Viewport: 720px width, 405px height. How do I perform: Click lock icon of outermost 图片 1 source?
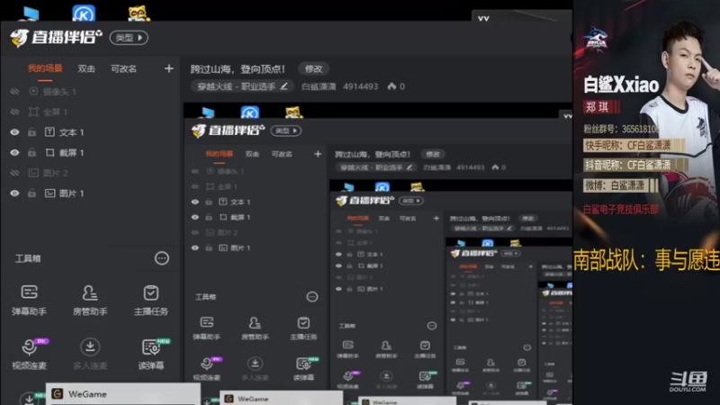click(x=31, y=193)
